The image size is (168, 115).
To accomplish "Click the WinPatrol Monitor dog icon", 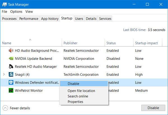I will click(11, 90).
